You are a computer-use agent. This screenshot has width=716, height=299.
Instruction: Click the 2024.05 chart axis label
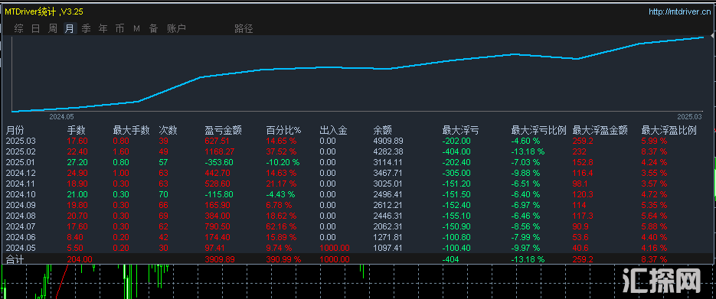coord(61,117)
